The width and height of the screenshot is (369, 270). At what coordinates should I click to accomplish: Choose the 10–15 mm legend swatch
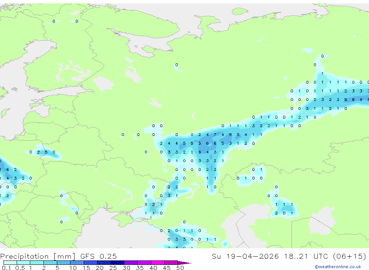[77, 263]
